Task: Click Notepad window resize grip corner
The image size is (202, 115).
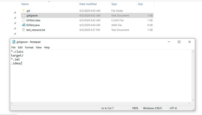Action: pos(193,109)
